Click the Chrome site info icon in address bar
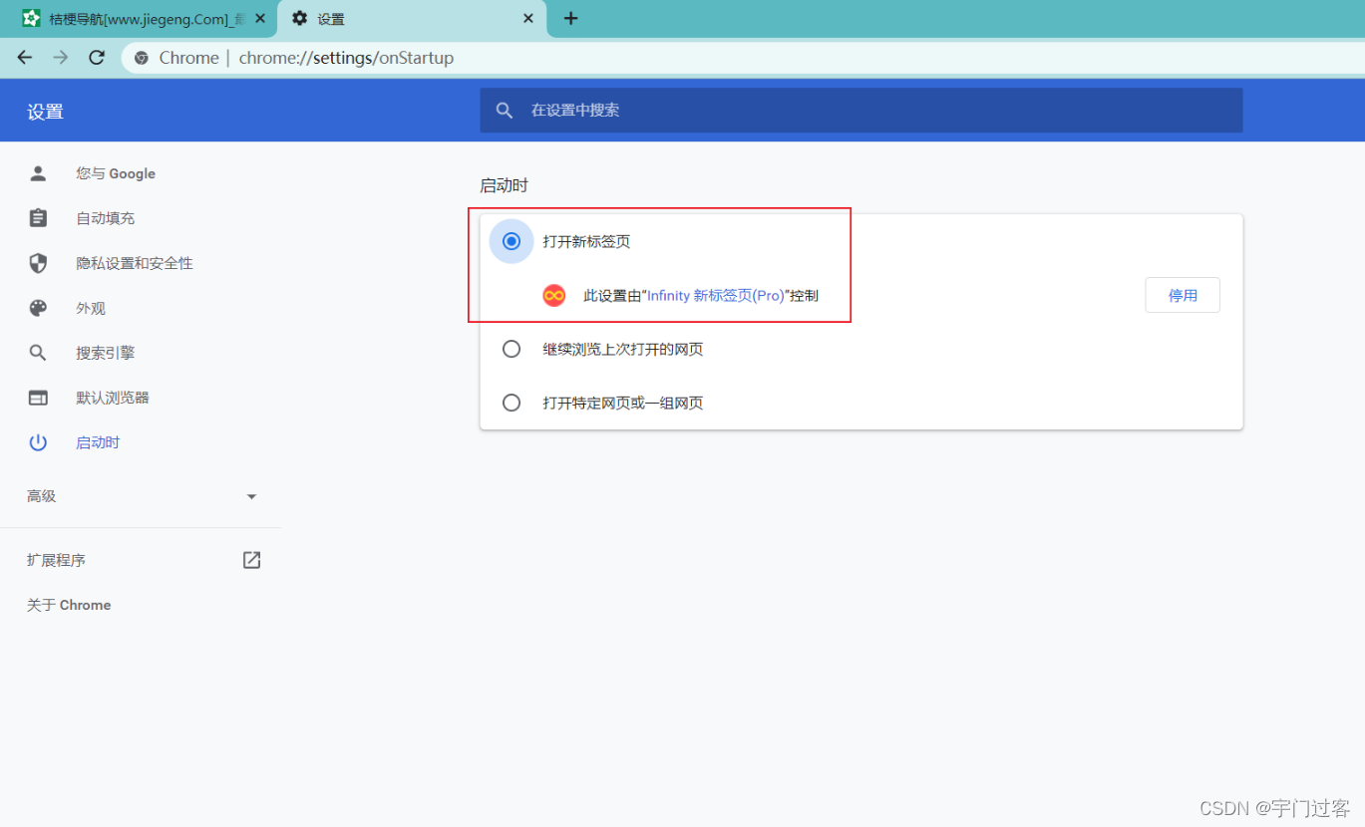 142,58
